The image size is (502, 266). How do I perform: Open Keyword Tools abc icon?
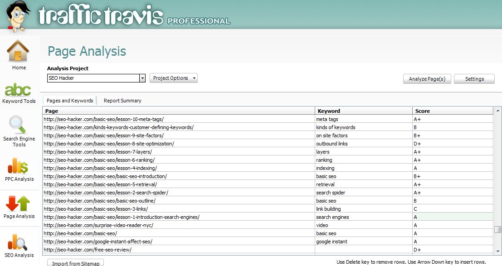coord(19,89)
